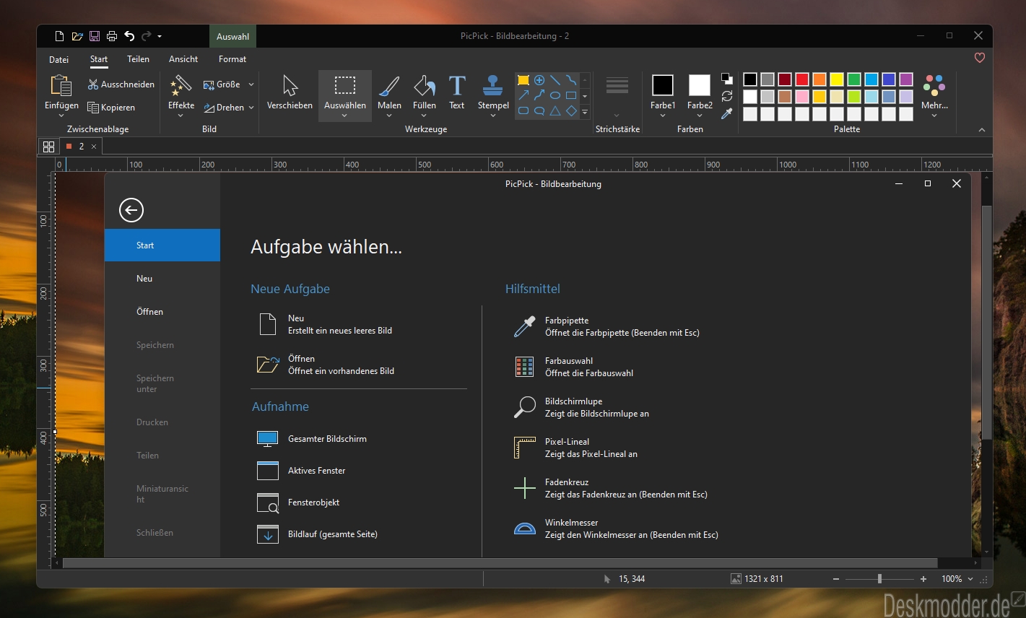Click the printer icon in quick access toolbar
The image size is (1026, 618).
(x=112, y=36)
